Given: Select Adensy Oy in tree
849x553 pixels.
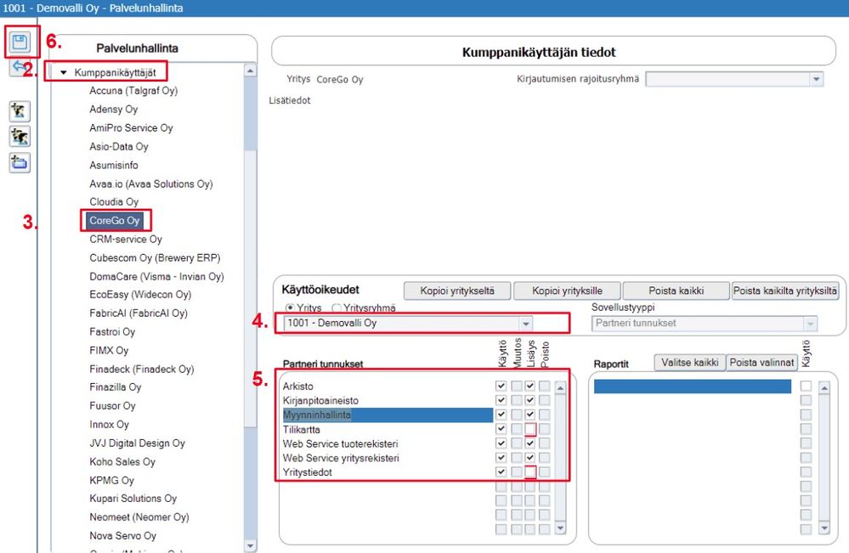Looking at the screenshot, I should [x=114, y=110].
